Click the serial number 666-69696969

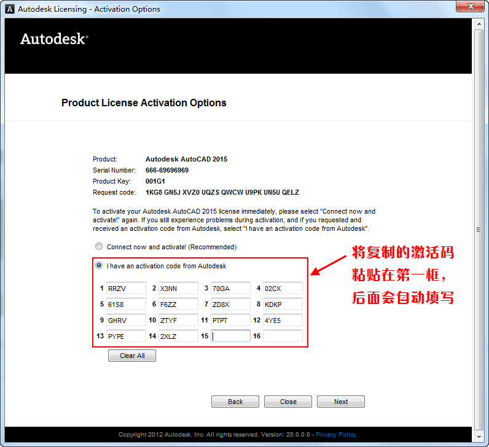pos(167,170)
